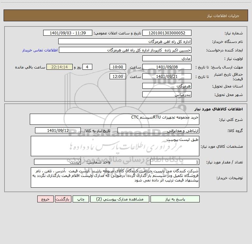Image resolution: width=252 pixels, height=244 pixels.
Task: Click the label شرح کلی نیاز
Action: (x=231, y=120)
